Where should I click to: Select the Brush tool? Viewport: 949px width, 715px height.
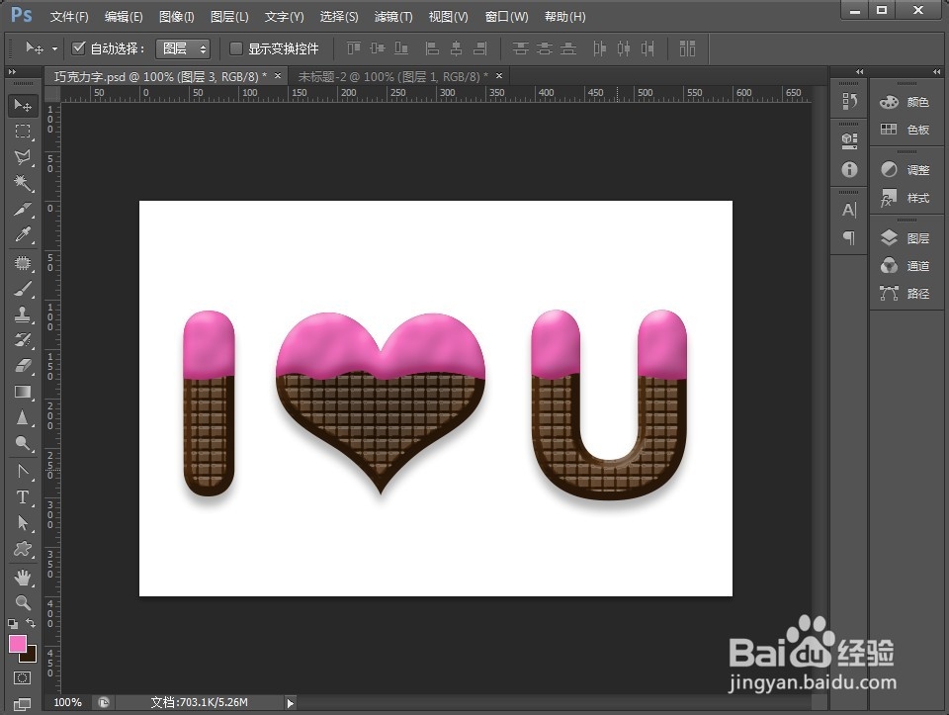coord(23,289)
